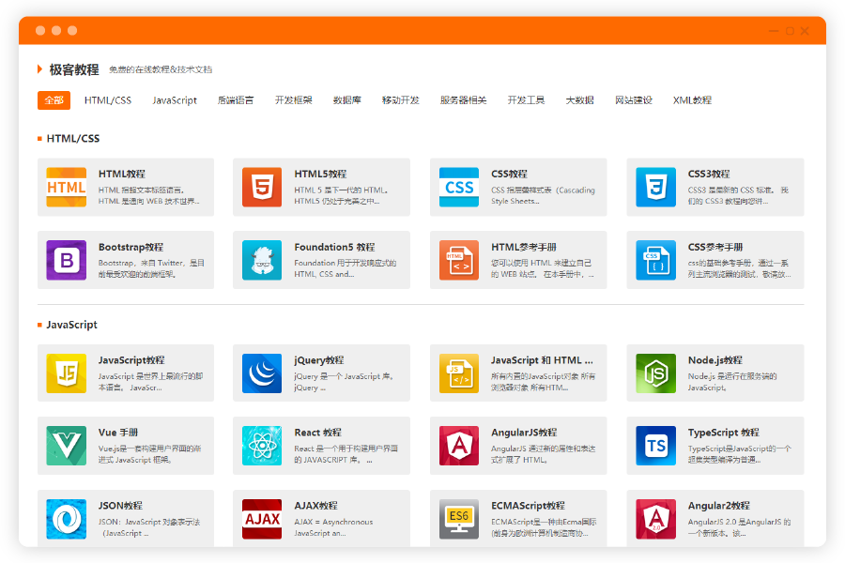Open the XML教程 tab
The width and height of the screenshot is (845, 563).
pyautogui.click(x=692, y=100)
